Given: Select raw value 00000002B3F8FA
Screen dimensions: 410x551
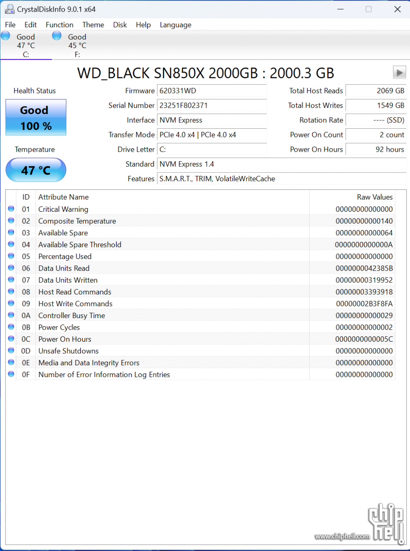Looking at the screenshot, I should coord(364,304).
